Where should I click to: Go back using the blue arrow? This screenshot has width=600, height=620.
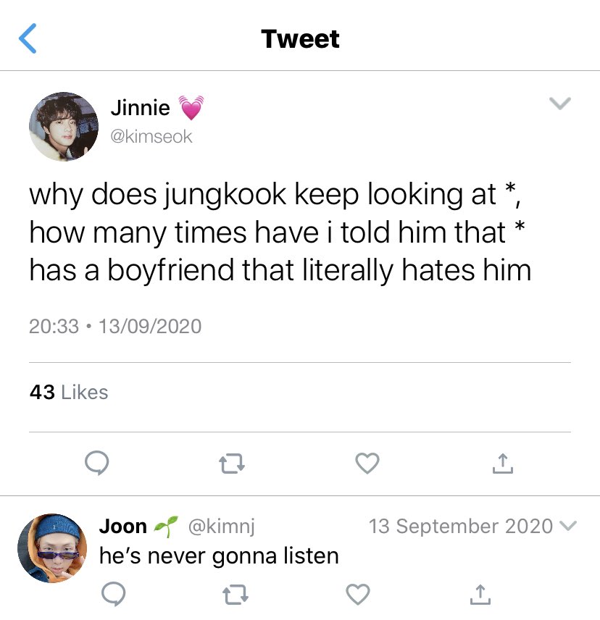point(28,38)
